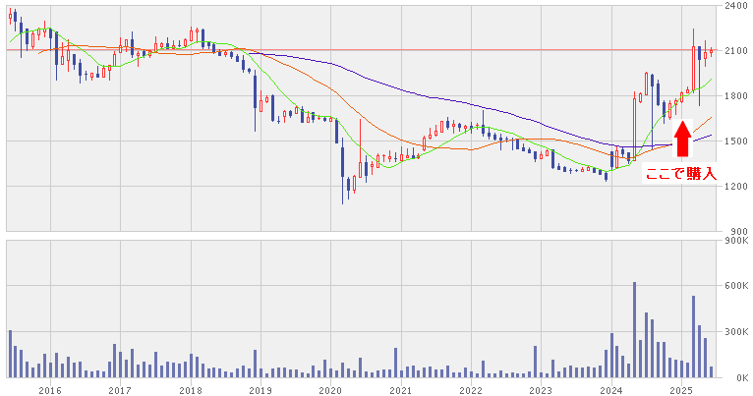
Task: Select the 2019 label on the time axis
Action: tap(261, 391)
